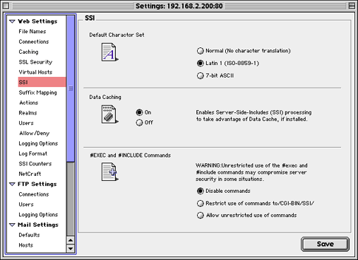Click the Web Settings heading text
Viewport: 358px width, 260px height.
click(x=37, y=21)
